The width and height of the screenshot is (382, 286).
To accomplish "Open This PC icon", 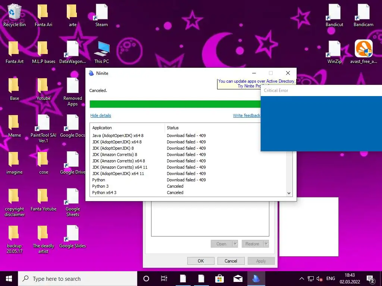I will tap(101, 52).
